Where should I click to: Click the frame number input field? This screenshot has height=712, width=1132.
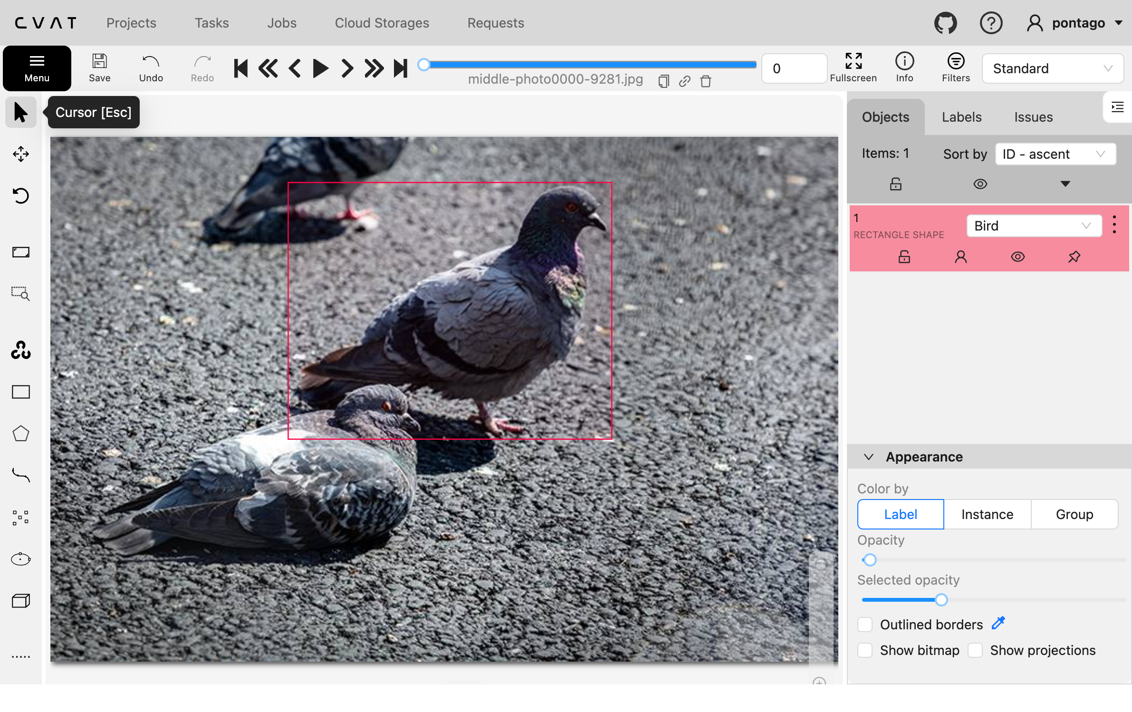794,68
